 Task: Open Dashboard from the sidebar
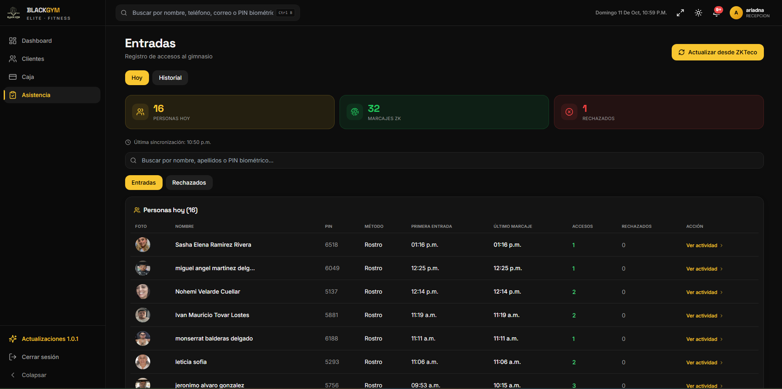(52, 41)
